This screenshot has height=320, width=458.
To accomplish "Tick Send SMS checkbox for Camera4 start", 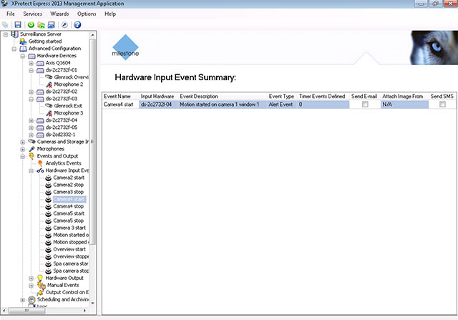I will point(442,105).
